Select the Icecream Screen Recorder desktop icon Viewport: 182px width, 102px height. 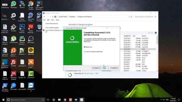tap(31, 63)
